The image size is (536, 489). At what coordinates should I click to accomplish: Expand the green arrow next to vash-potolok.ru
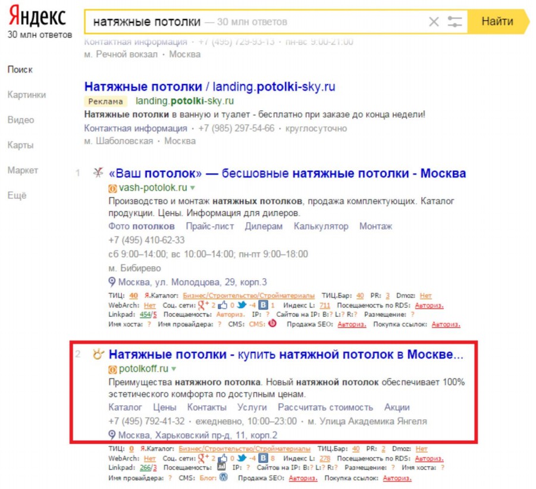click(193, 188)
